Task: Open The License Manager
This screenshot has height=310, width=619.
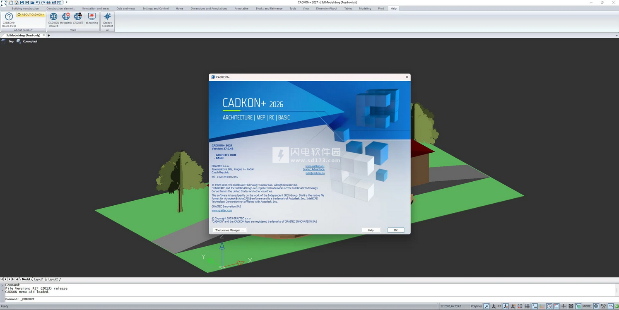Action: [x=229, y=230]
